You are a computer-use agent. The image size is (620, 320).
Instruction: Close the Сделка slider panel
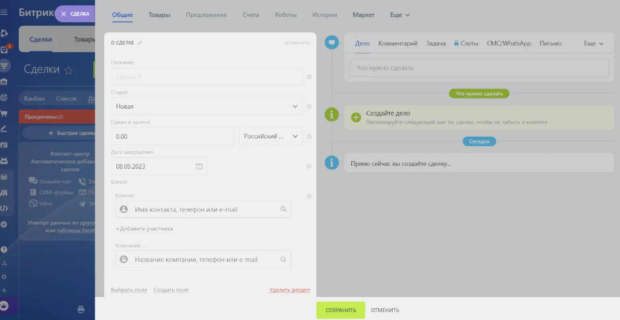(64, 14)
